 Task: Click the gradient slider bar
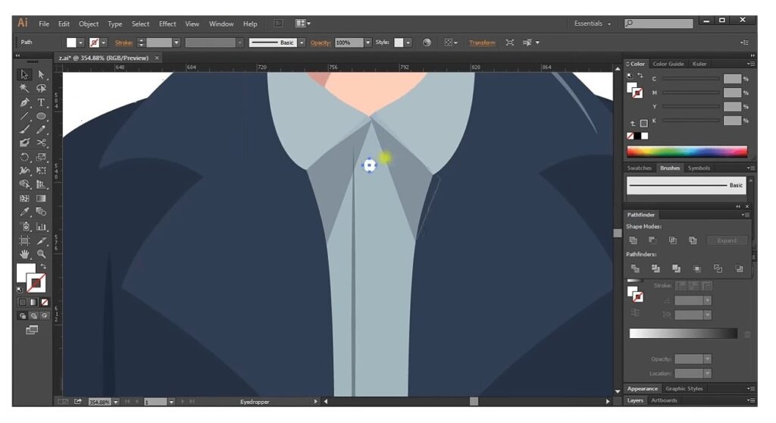(x=683, y=334)
